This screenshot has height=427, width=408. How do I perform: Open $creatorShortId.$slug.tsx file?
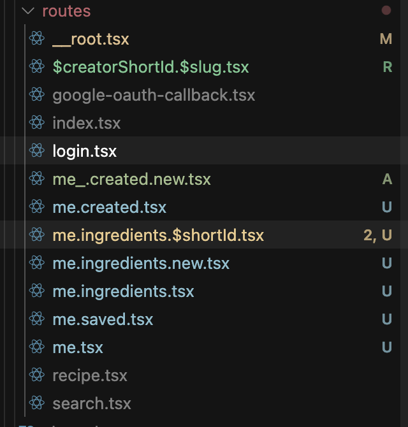[x=150, y=67]
